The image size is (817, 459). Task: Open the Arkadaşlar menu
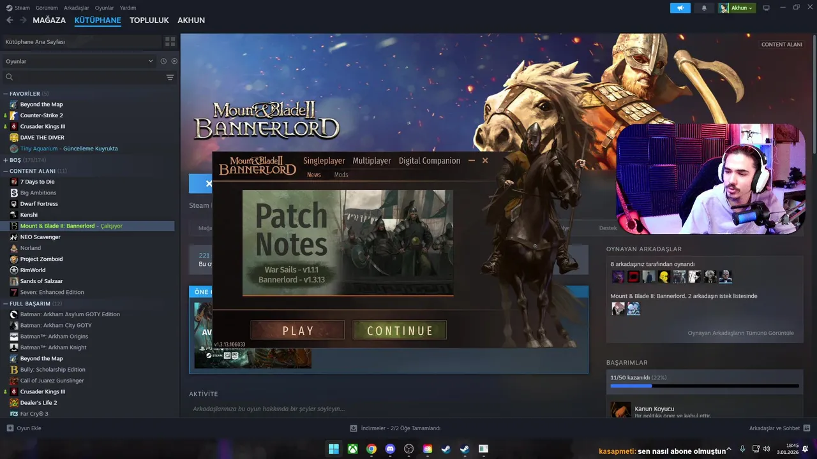pyautogui.click(x=77, y=8)
